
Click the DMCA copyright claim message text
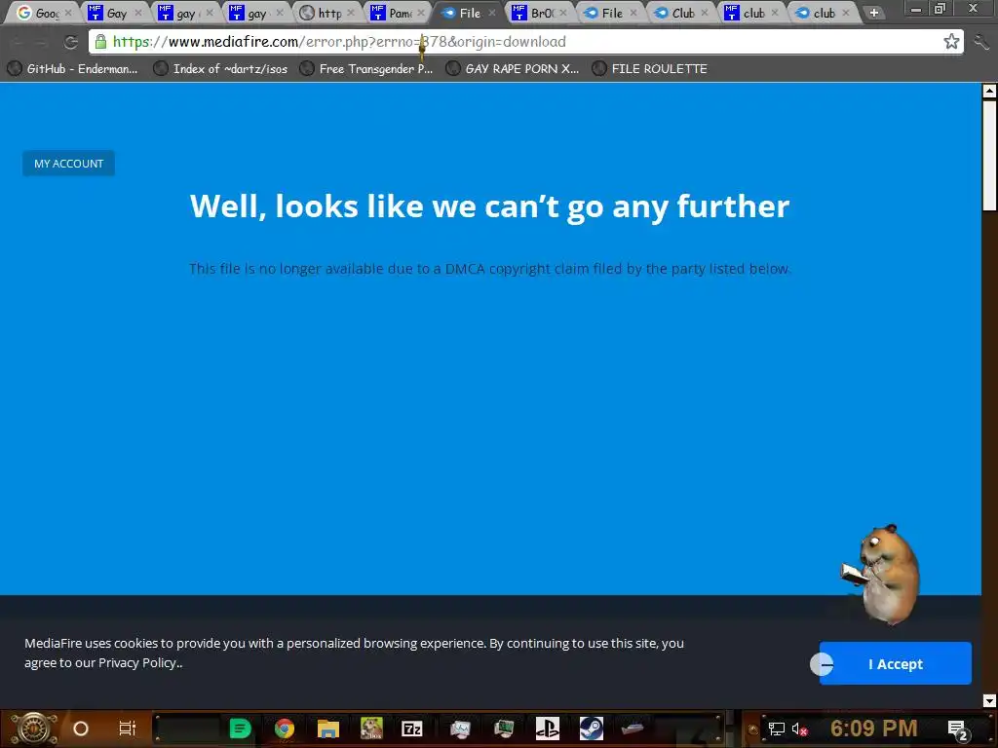(x=489, y=269)
